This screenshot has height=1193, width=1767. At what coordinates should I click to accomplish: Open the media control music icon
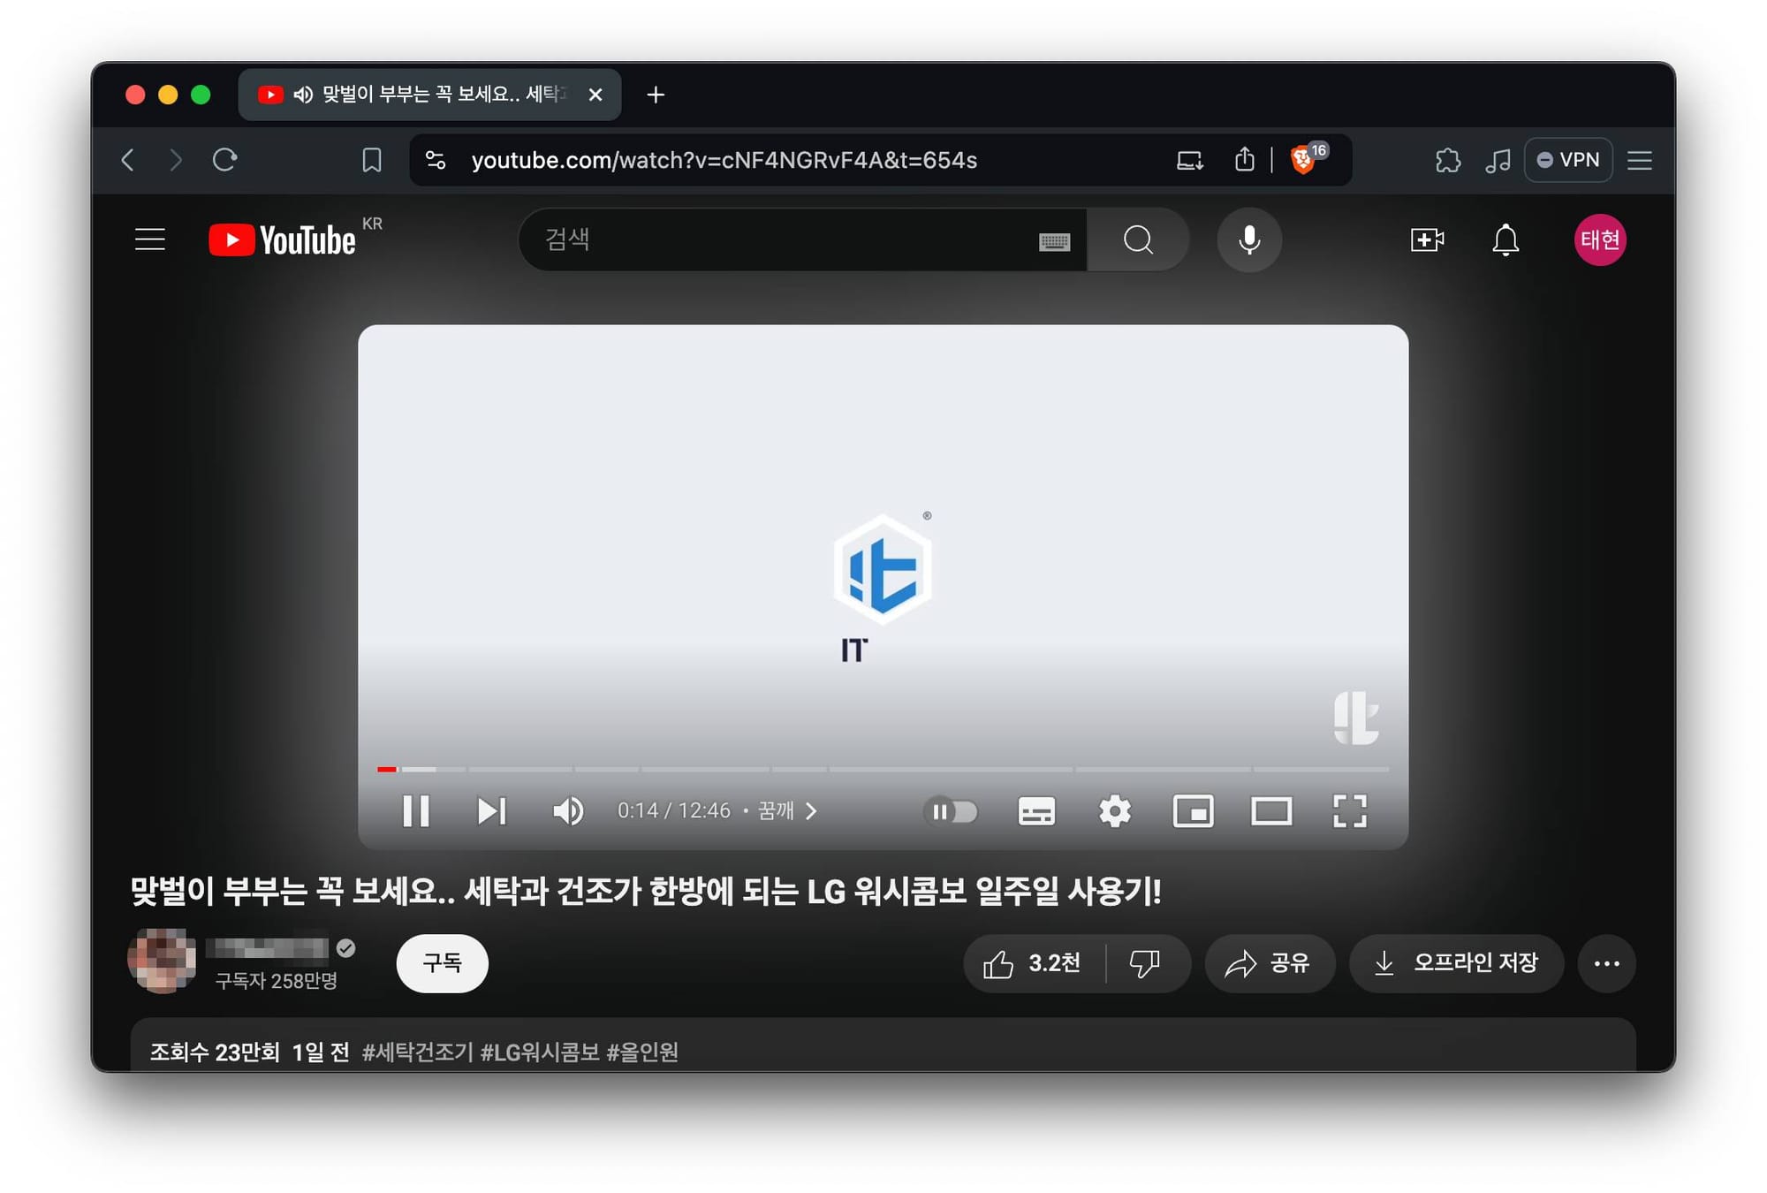[1498, 160]
